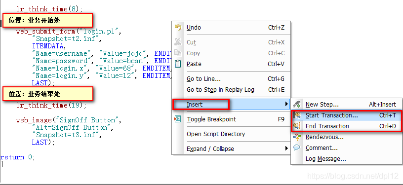This screenshot has height=185, width=403.
Task: Click the Cut scissors icon
Action: (x=178, y=42)
